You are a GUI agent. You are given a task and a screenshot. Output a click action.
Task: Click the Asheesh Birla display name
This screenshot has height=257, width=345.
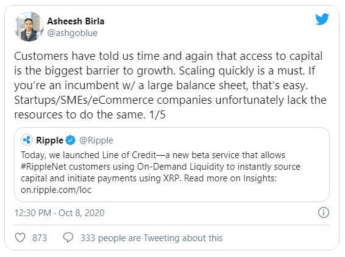coord(76,21)
